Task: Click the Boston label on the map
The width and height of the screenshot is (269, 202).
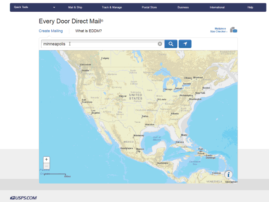Action: [x=206, y=88]
